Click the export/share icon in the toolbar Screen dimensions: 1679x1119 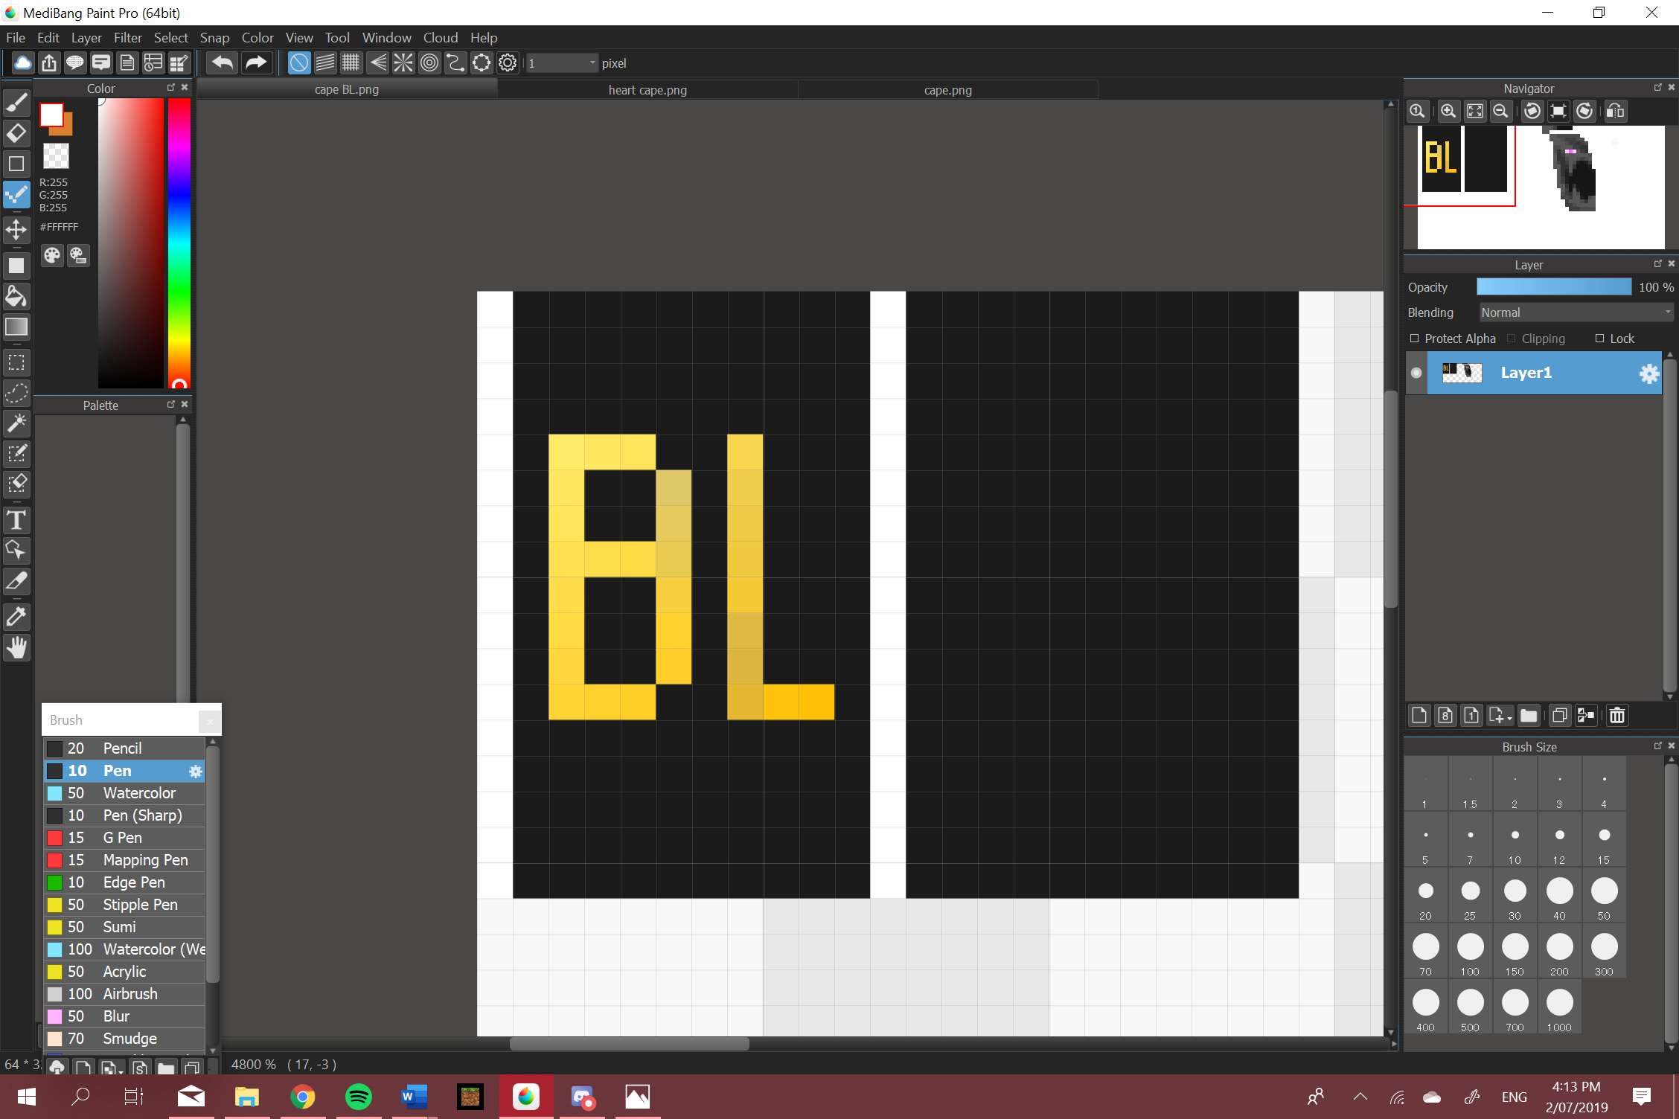[x=49, y=63]
